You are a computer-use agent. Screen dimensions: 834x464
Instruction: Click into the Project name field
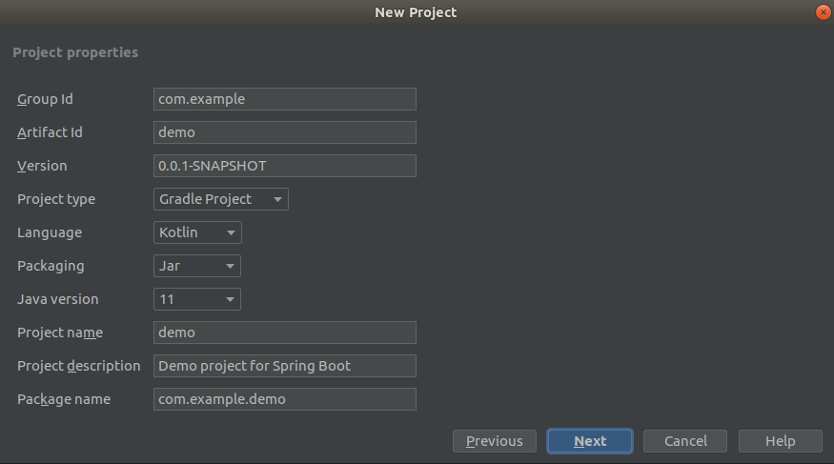point(284,333)
